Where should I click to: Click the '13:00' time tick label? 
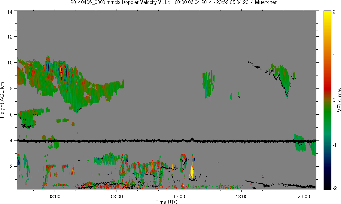point(179,196)
